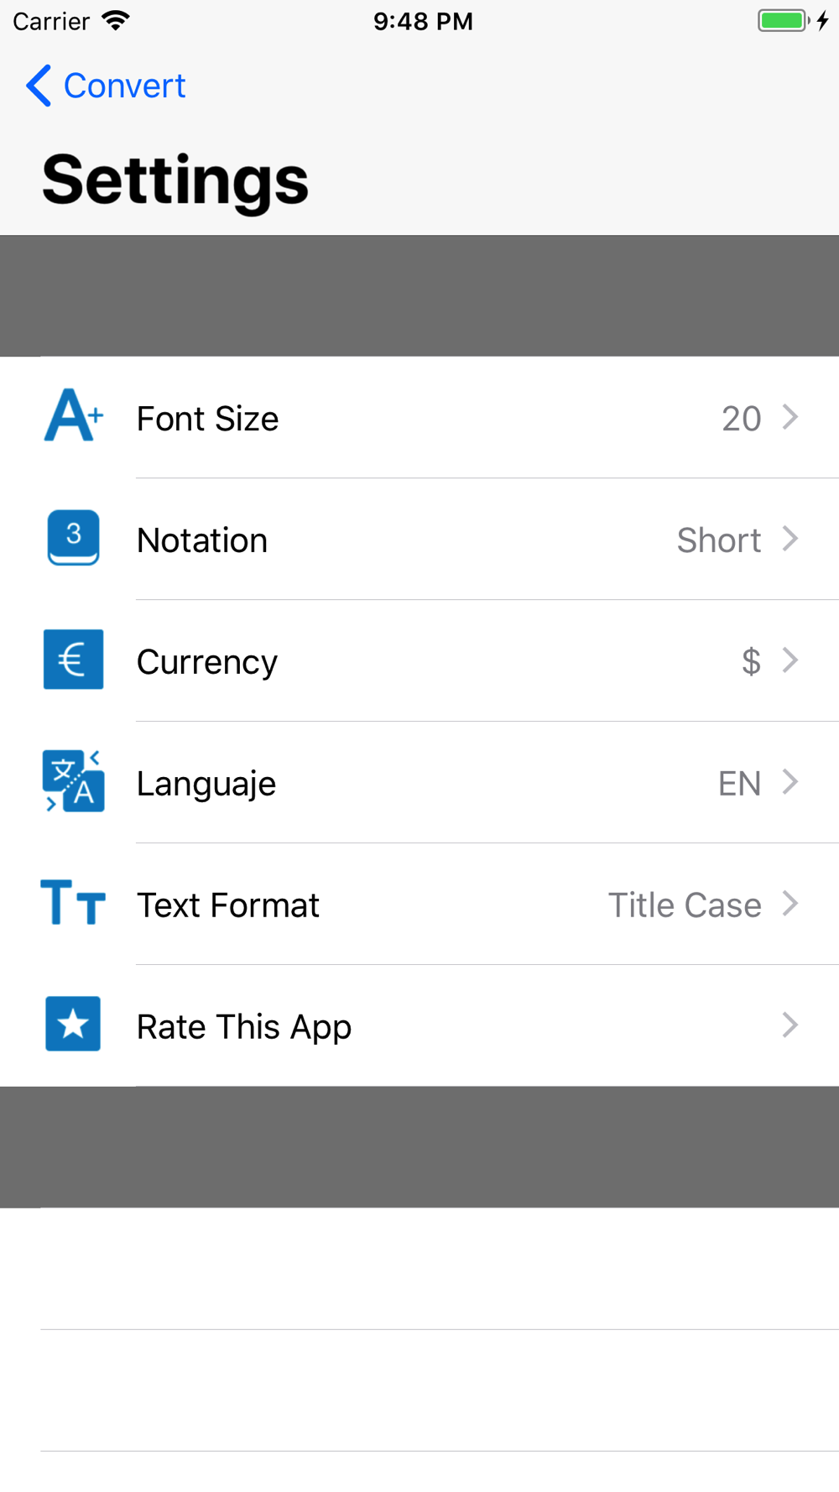
Task: Open the Font Size setting
Action: pyautogui.click(x=419, y=418)
